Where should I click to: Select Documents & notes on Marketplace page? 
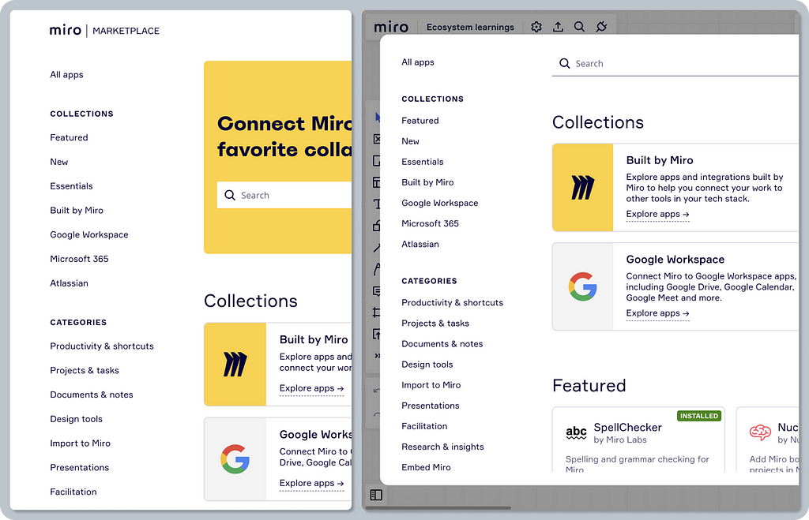coord(92,395)
